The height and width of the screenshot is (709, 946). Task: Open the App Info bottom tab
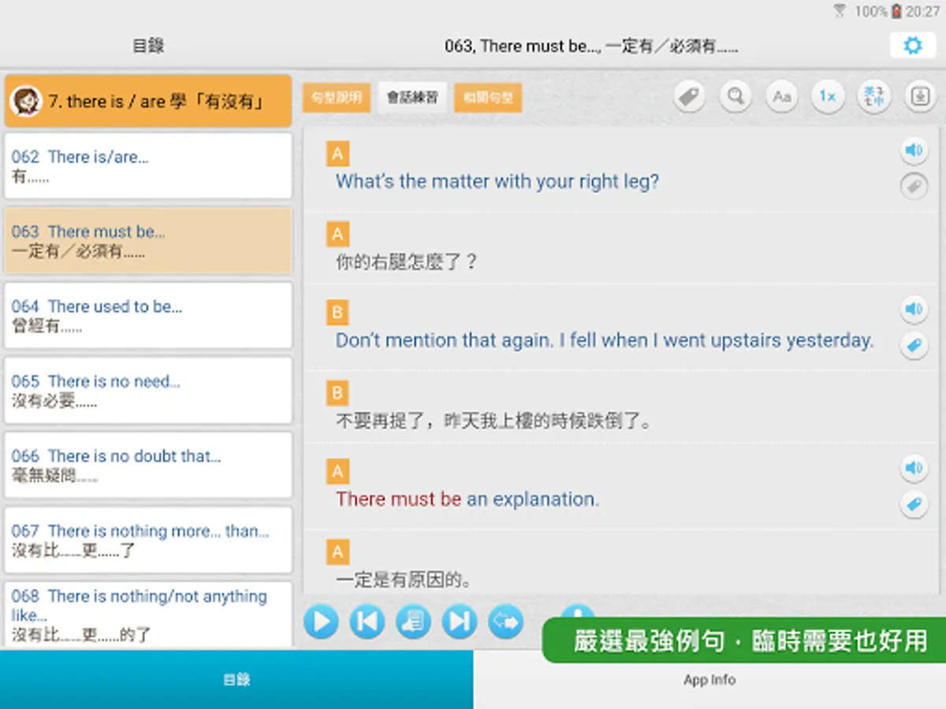click(x=709, y=679)
